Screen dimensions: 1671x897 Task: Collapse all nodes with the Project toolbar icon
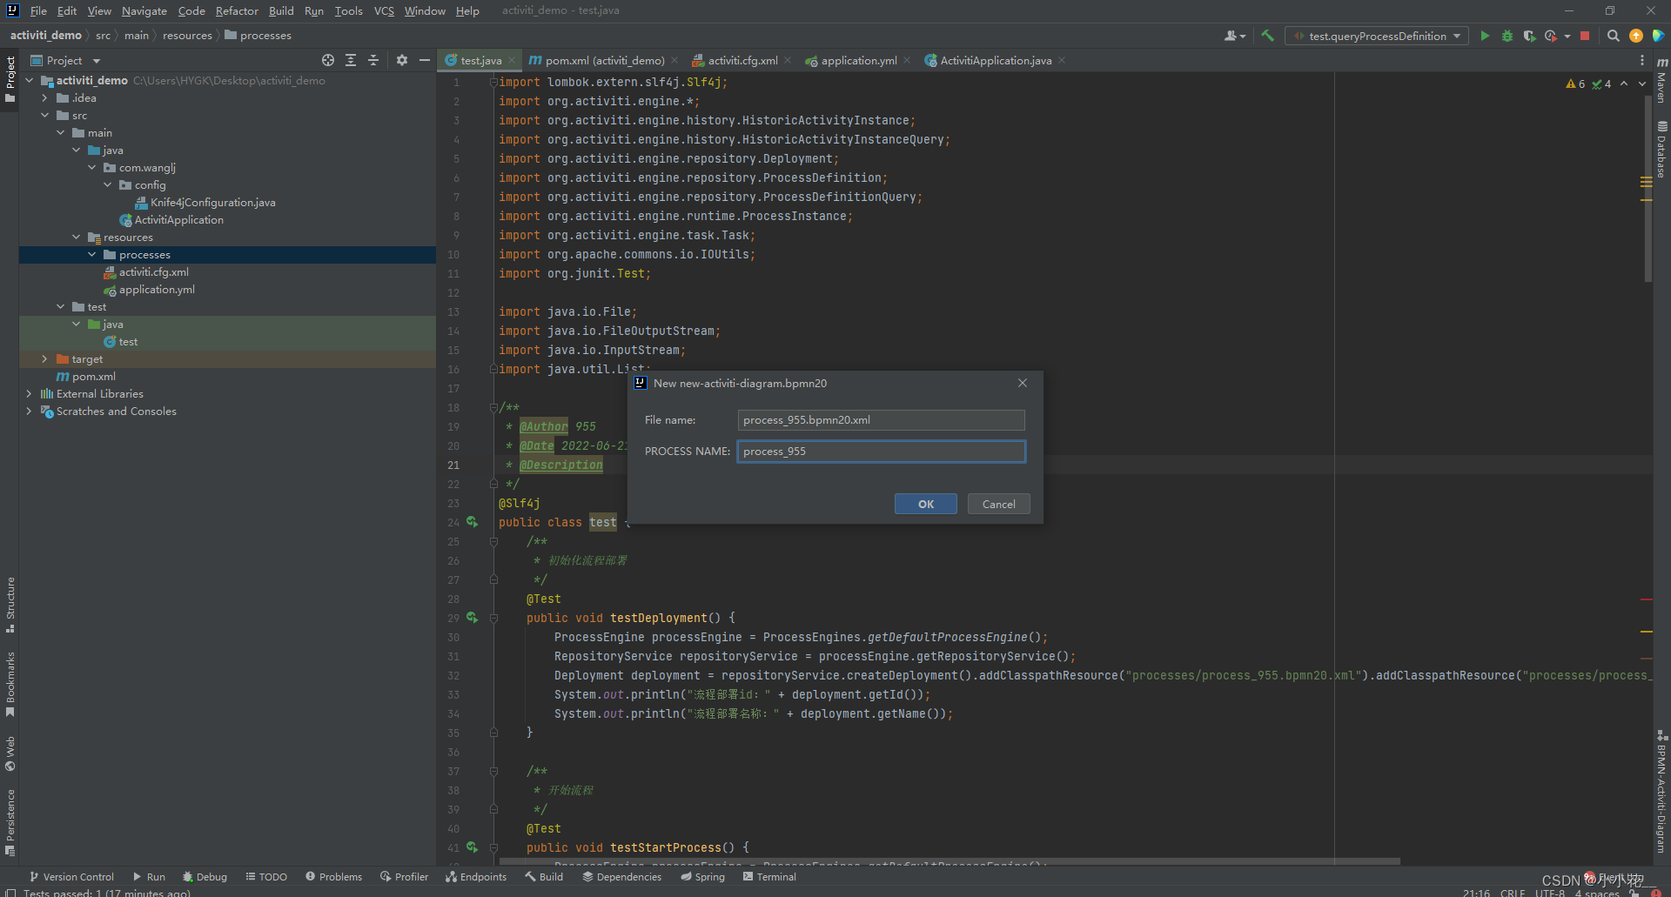(x=373, y=60)
